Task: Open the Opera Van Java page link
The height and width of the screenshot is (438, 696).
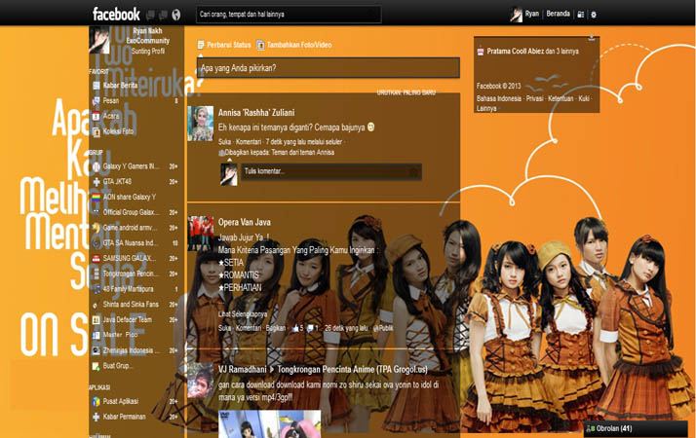Action: [x=244, y=222]
